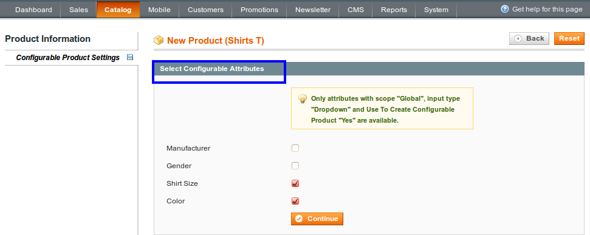590x235 pixels.
Task: Click the help question mark icon
Action: (x=505, y=9)
